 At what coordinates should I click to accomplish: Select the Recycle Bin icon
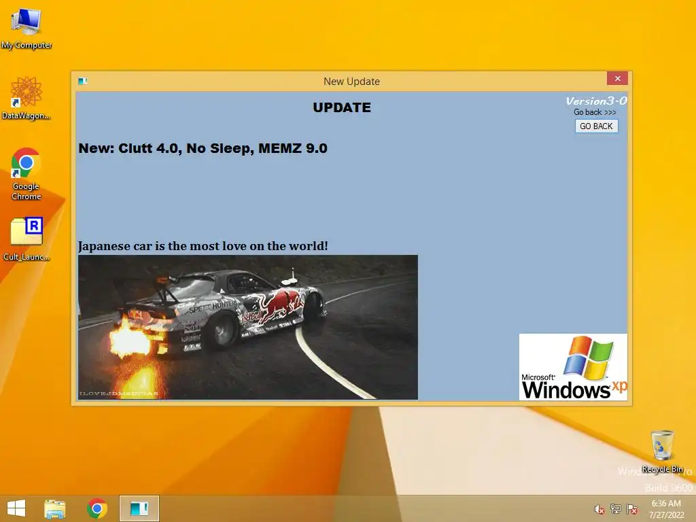(662, 451)
